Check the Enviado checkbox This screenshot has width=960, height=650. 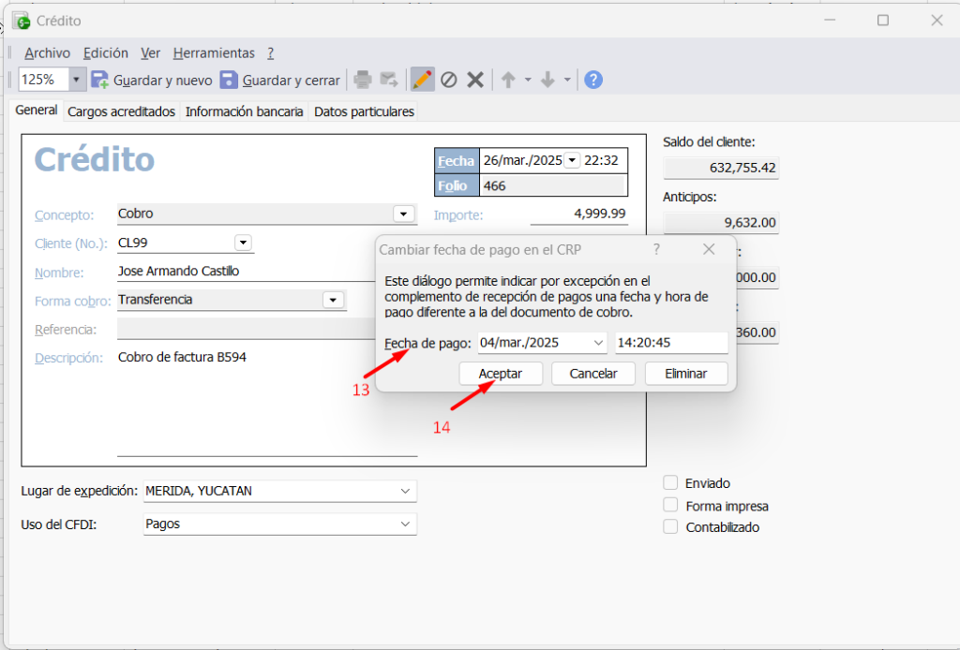point(670,483)
